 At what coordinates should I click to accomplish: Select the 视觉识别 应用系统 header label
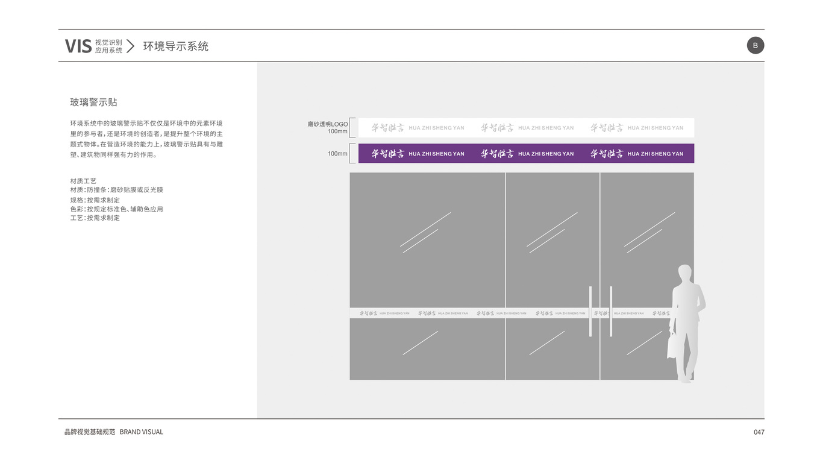[108, 46]
